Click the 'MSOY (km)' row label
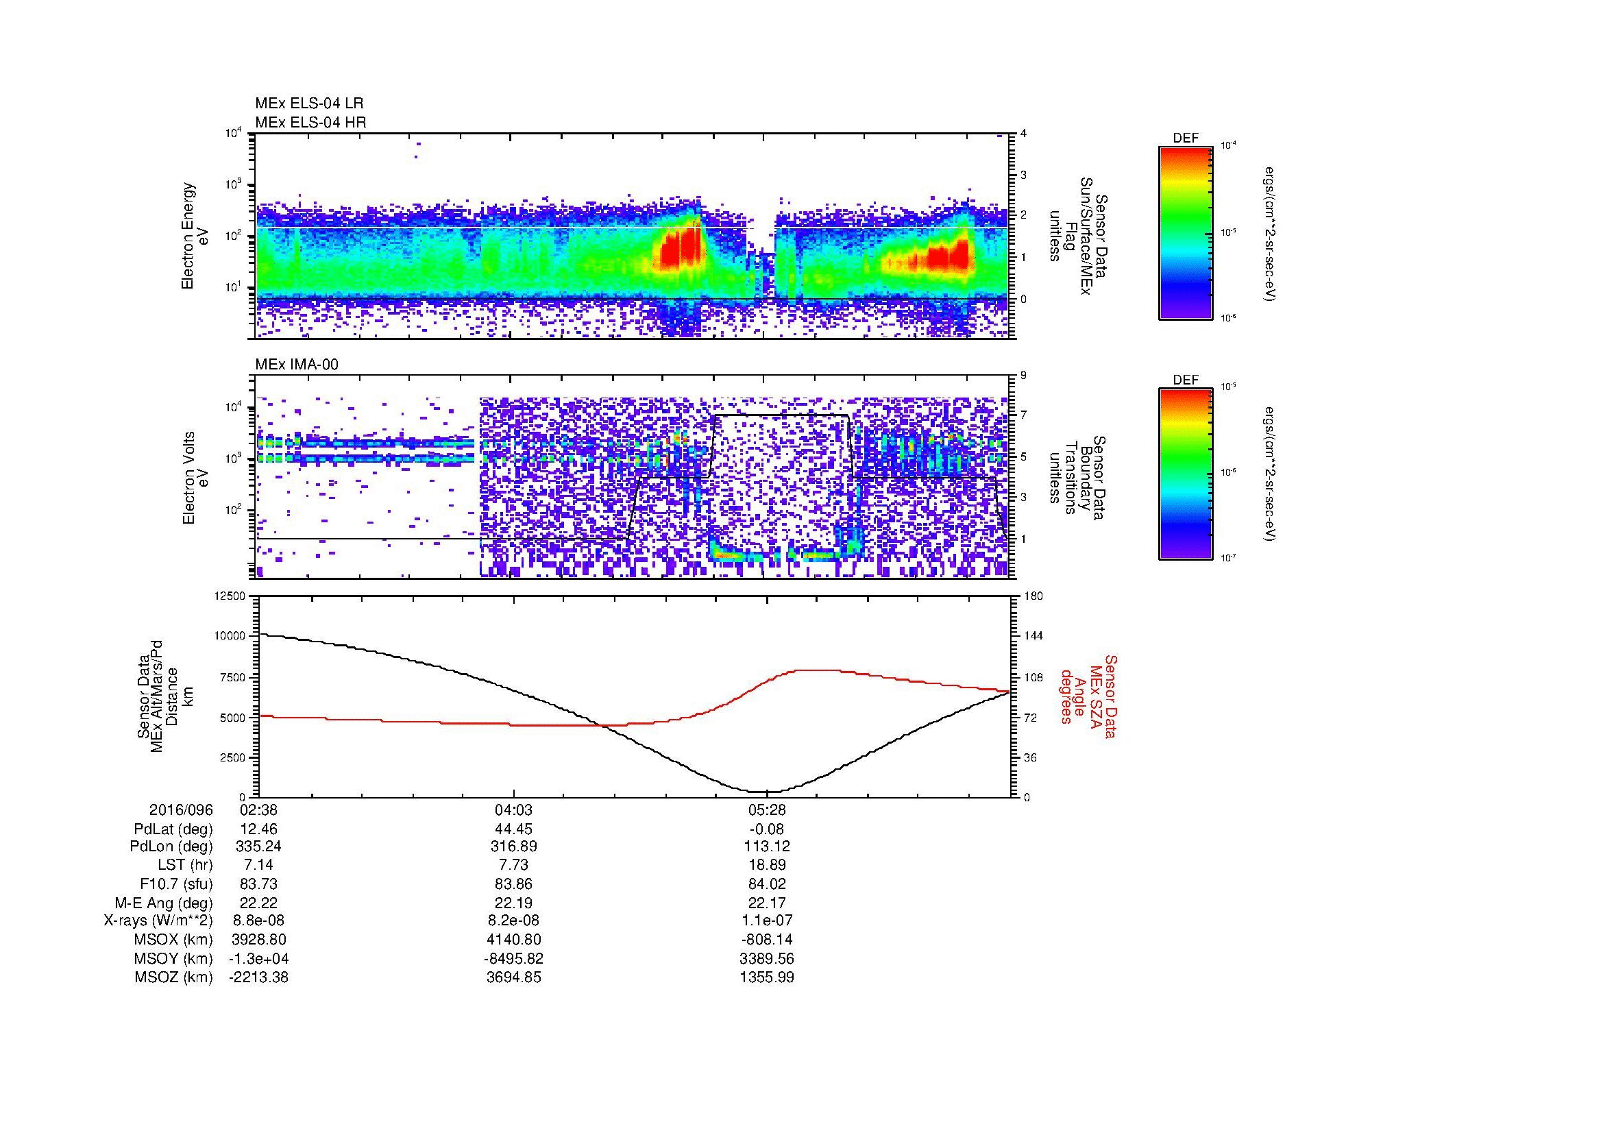This screenshot has width=1603, height=1133. tap(173, 958)
